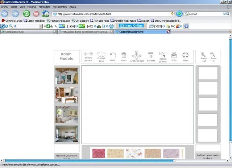The image size is (232, 168).
Task: Activate the Protect Zone tool
Action: pos(101,57)
